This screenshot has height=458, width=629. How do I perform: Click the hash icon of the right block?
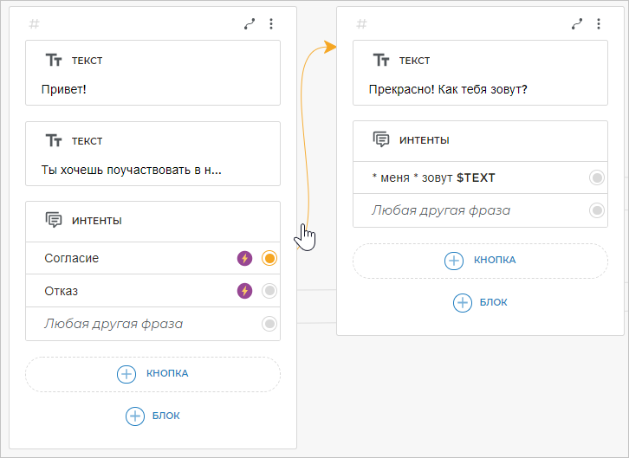(362, 24)
